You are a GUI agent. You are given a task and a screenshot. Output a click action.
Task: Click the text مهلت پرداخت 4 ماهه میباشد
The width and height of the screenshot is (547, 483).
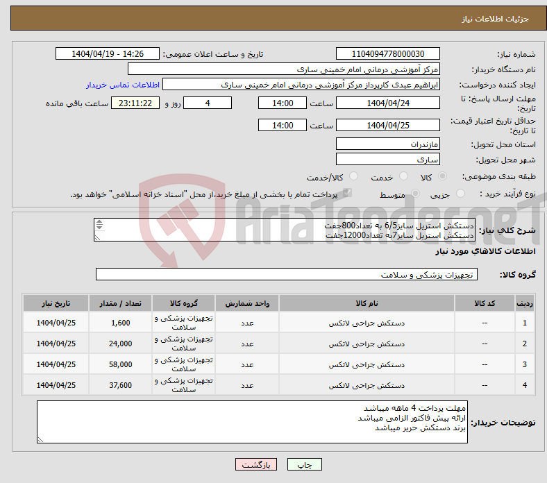(x=414, y=407)
